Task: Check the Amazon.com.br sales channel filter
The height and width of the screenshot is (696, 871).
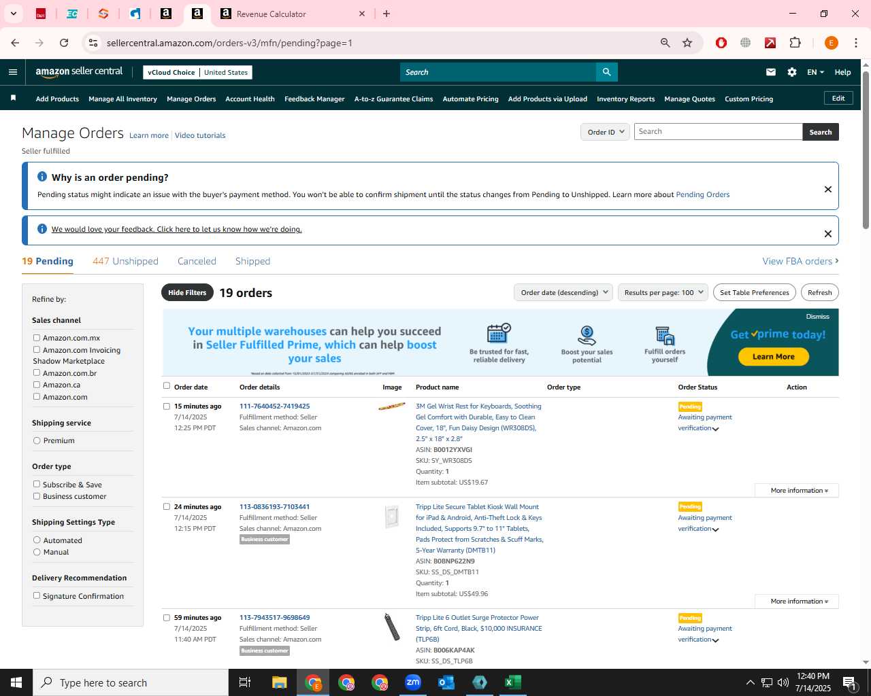Action: coord(37,372)
